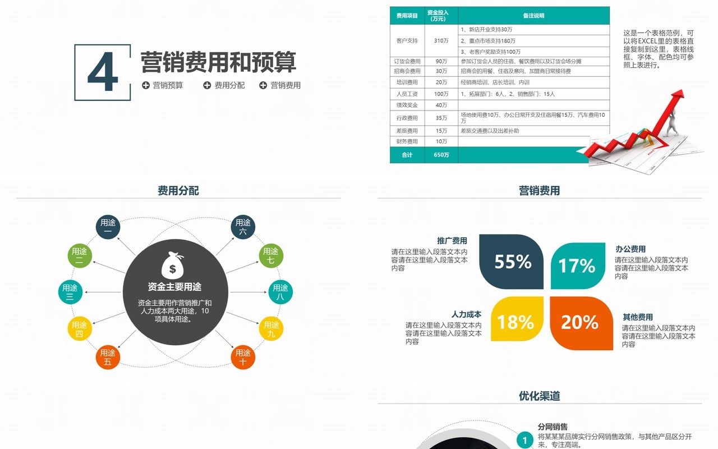Select the 订货会费用 table cell
718x449 pixels.
coord(407,61)
